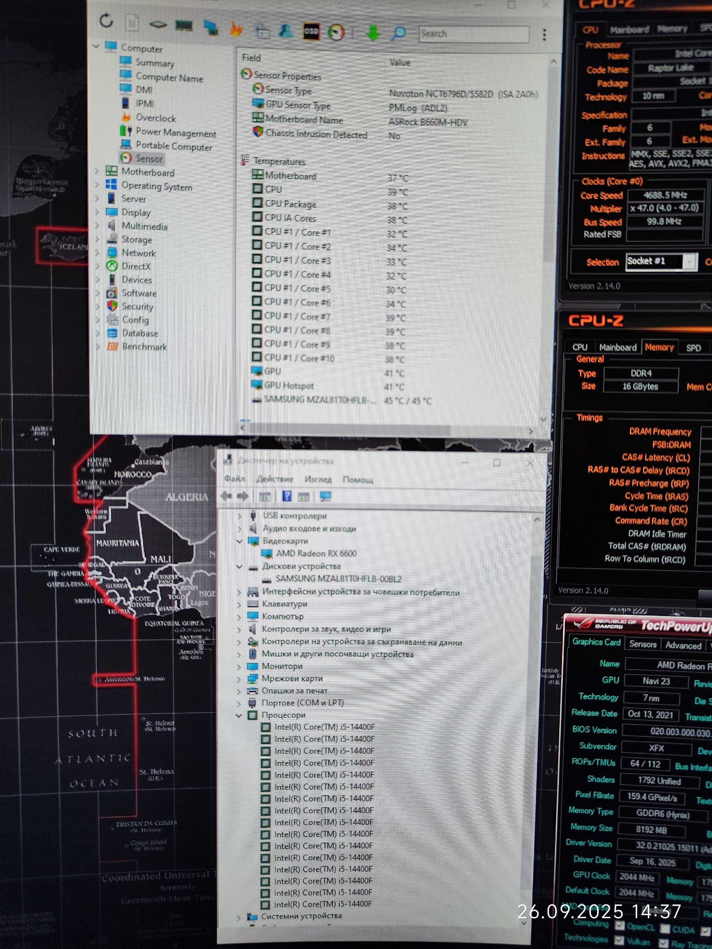
Task: Open the Действие menu in Device Manager
Action: 275,479
